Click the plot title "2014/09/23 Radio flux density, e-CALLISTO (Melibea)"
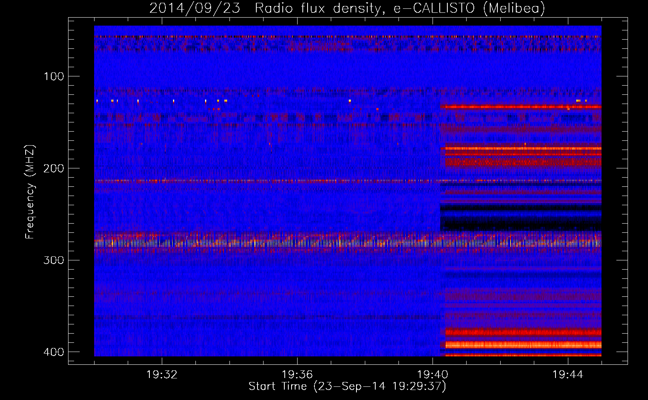This screenshot has width=648, height=400. pos(347,8)
